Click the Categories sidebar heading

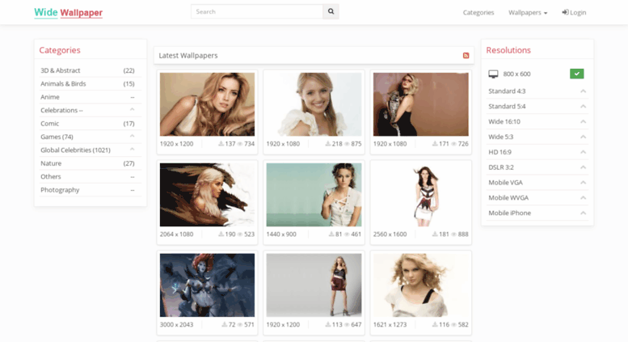60,50
